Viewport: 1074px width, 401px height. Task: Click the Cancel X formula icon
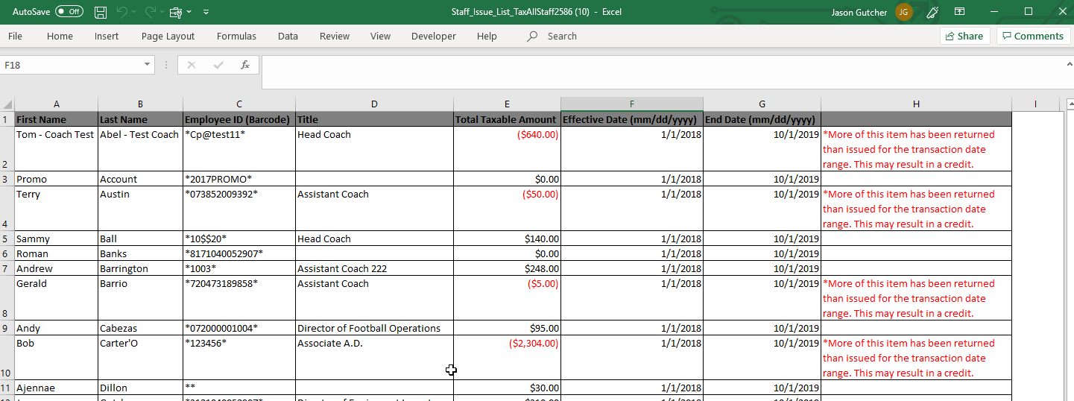(192, 65)
